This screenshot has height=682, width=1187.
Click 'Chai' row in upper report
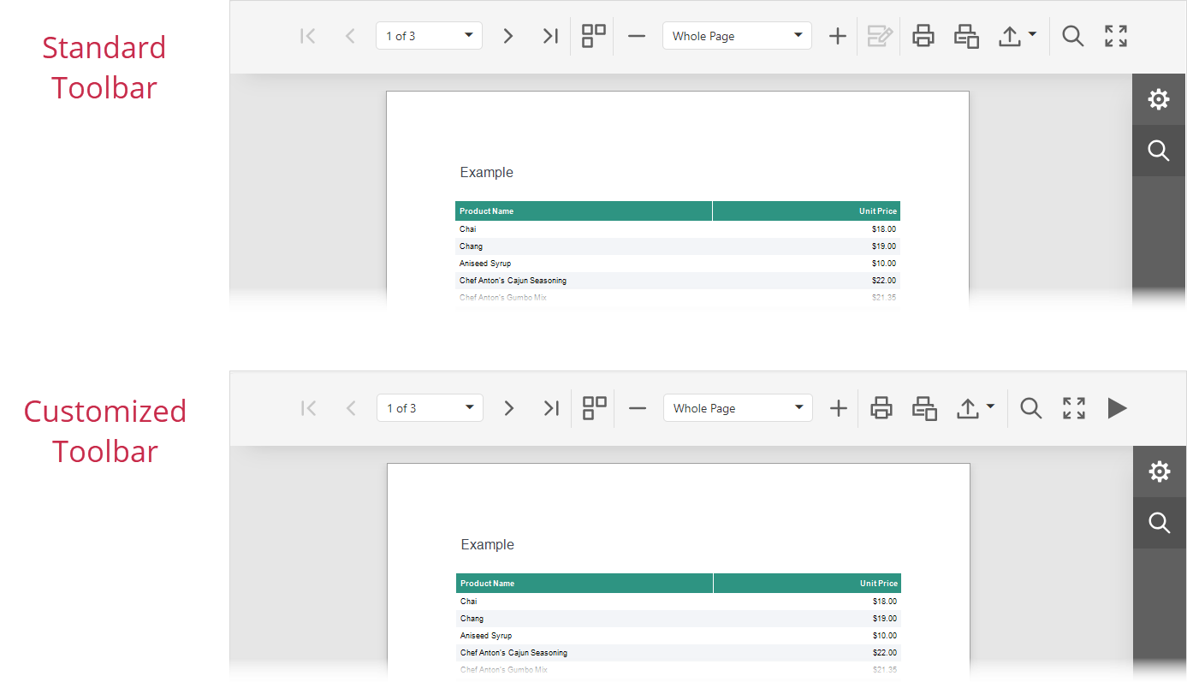click(678, 229)
